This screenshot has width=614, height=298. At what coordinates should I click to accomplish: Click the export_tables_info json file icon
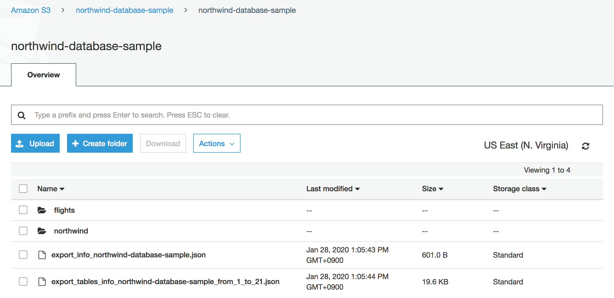point(42,281)
